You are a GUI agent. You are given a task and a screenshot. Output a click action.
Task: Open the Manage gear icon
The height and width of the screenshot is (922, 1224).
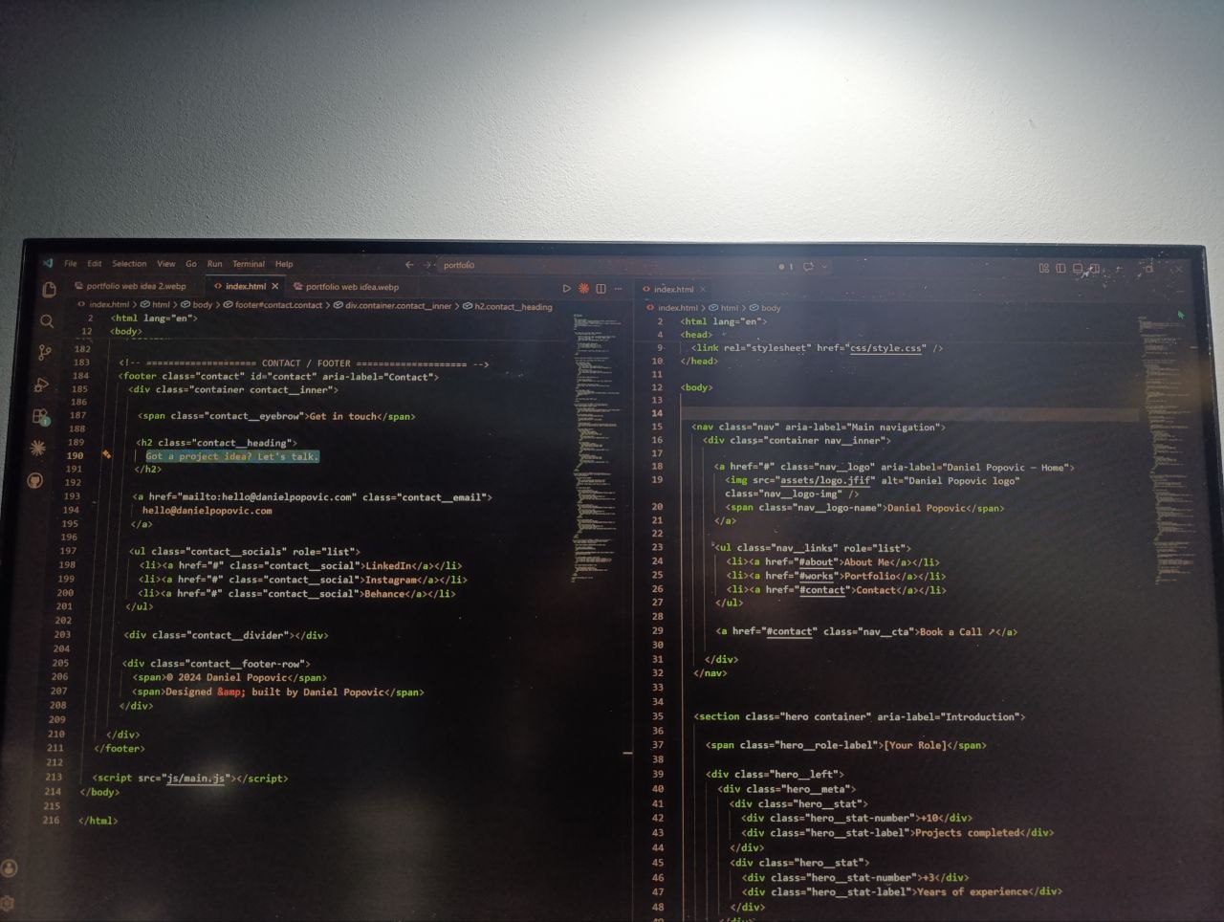8,902
